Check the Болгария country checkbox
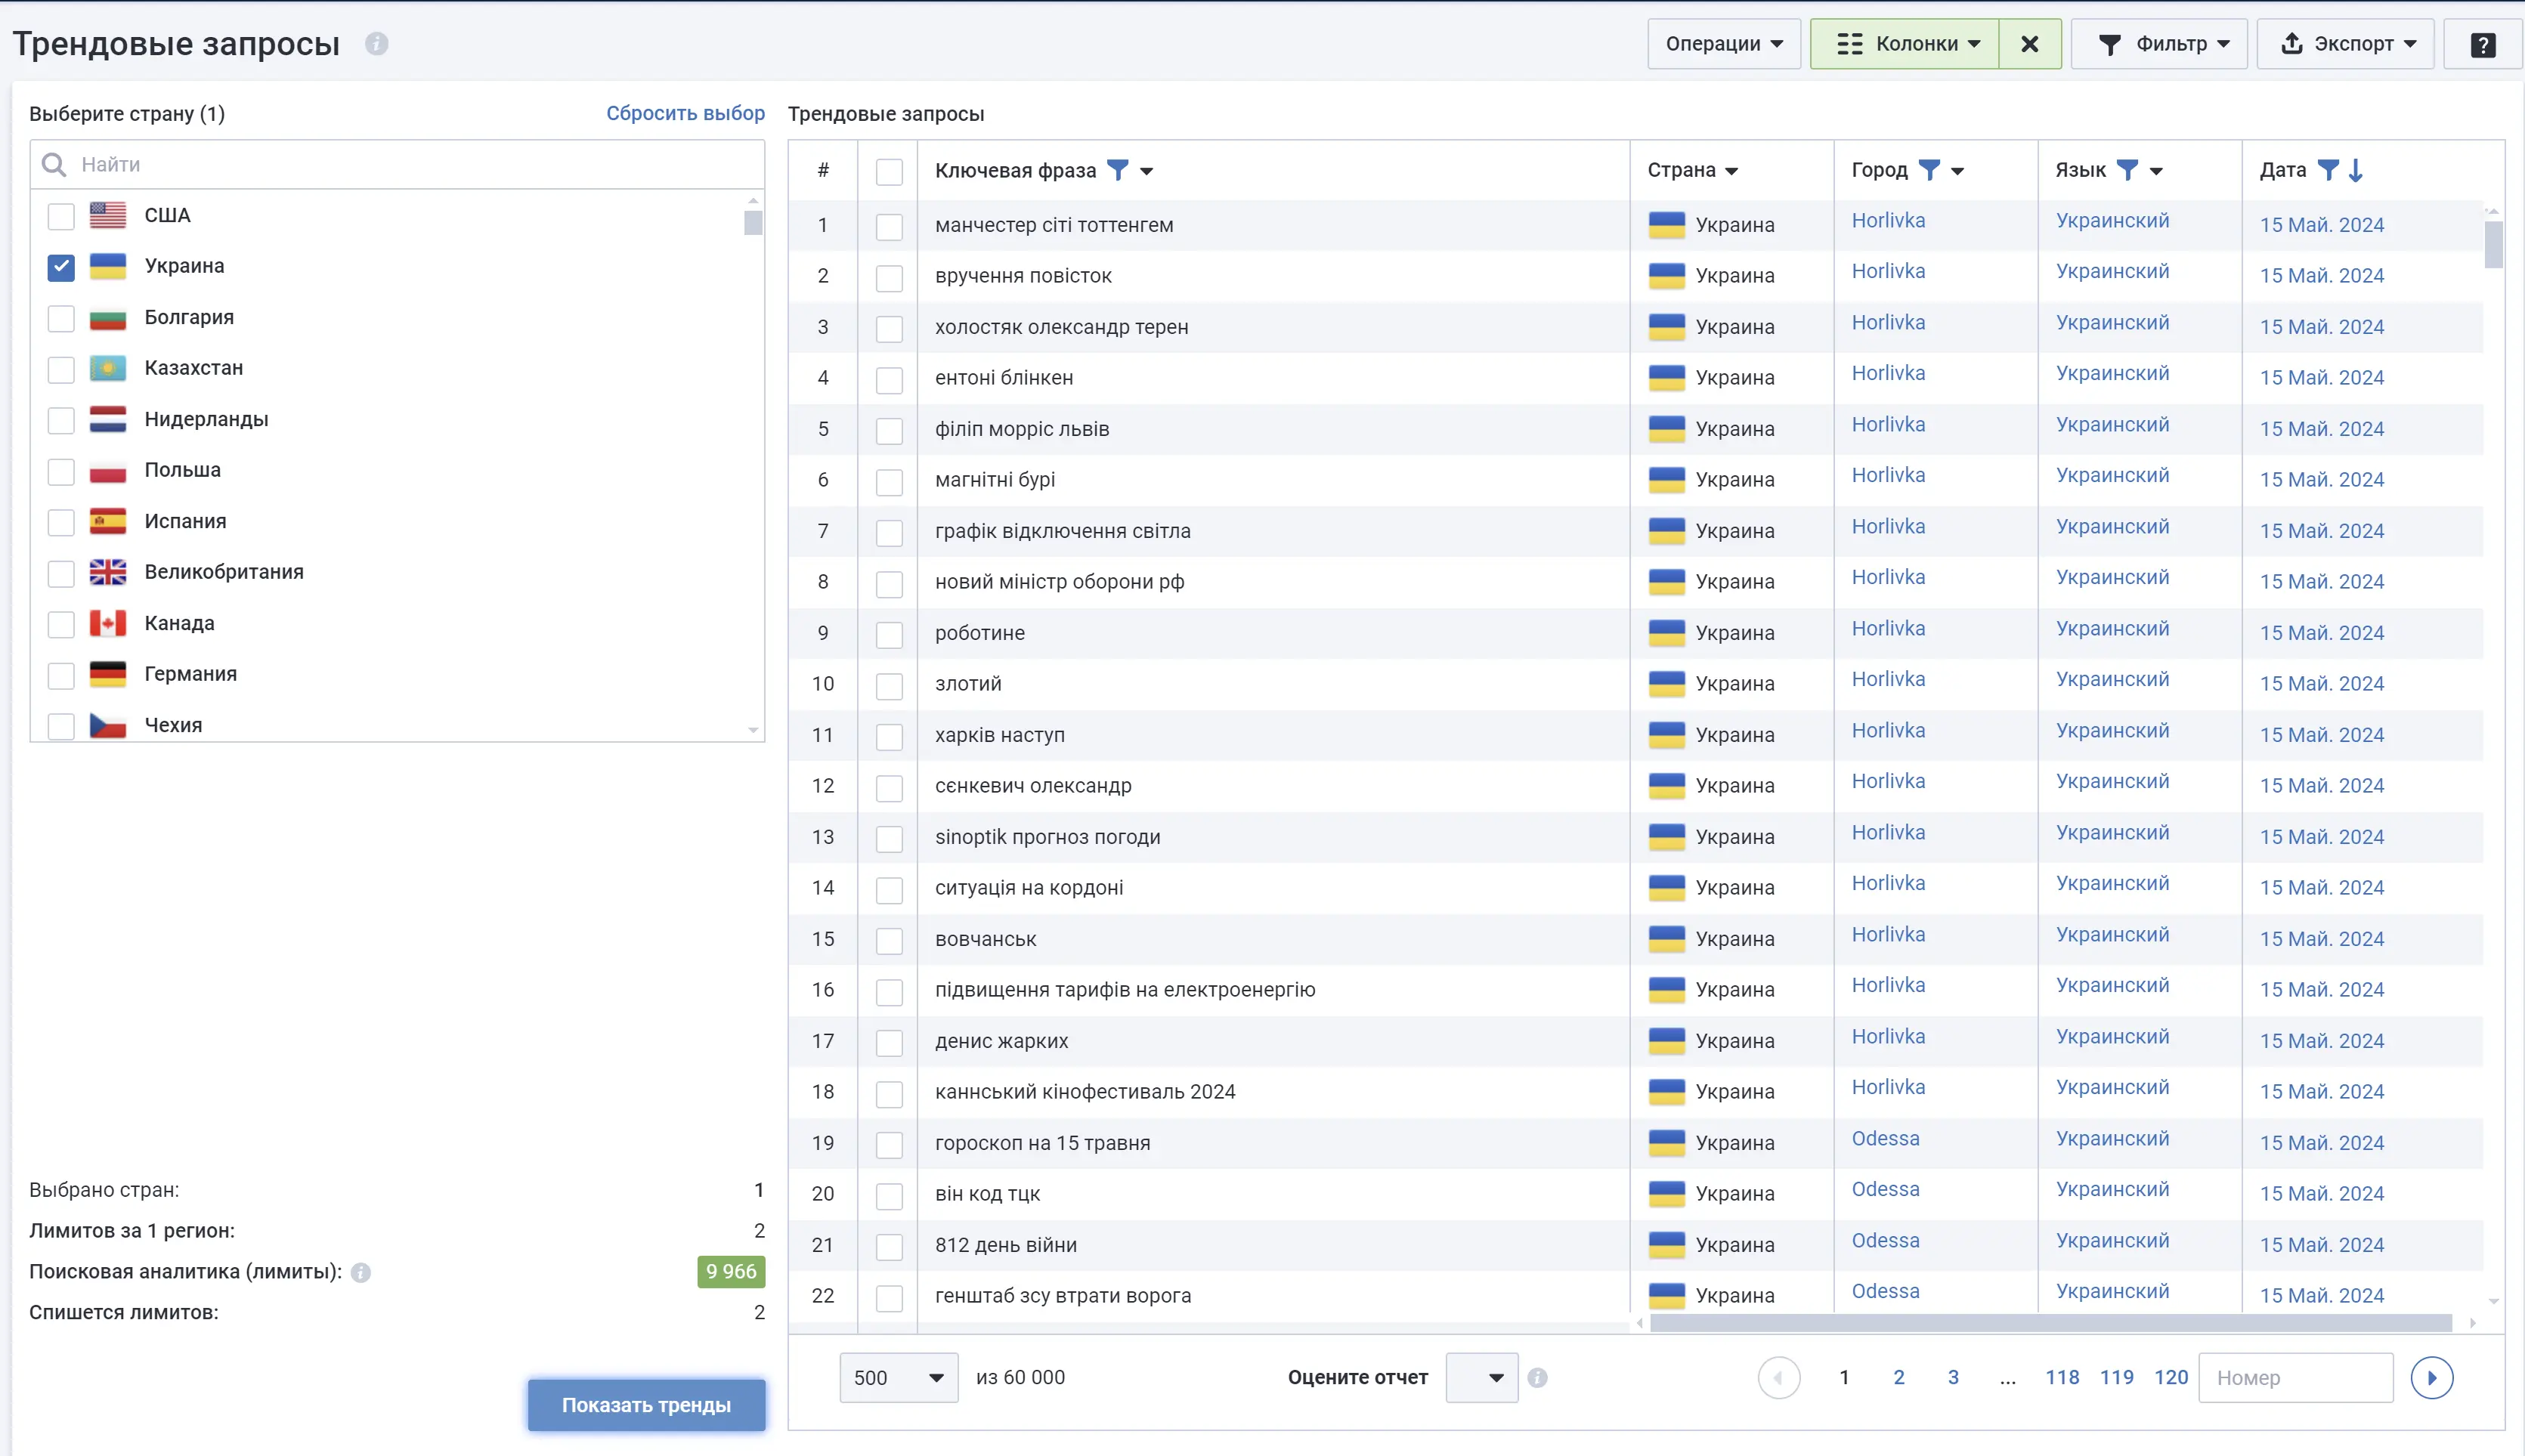This screenshot has height=1456, width=2525. (x=61, y=318)
